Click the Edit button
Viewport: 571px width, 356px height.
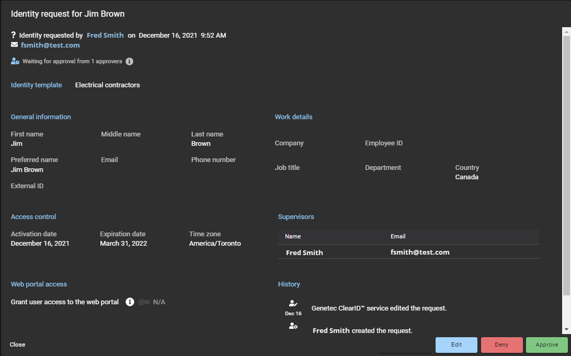pyautogui.click(x=456, y=345)
